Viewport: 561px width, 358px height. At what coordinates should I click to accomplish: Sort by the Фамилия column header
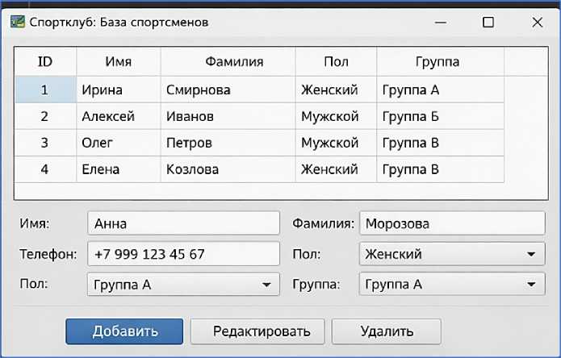(228, 62)
